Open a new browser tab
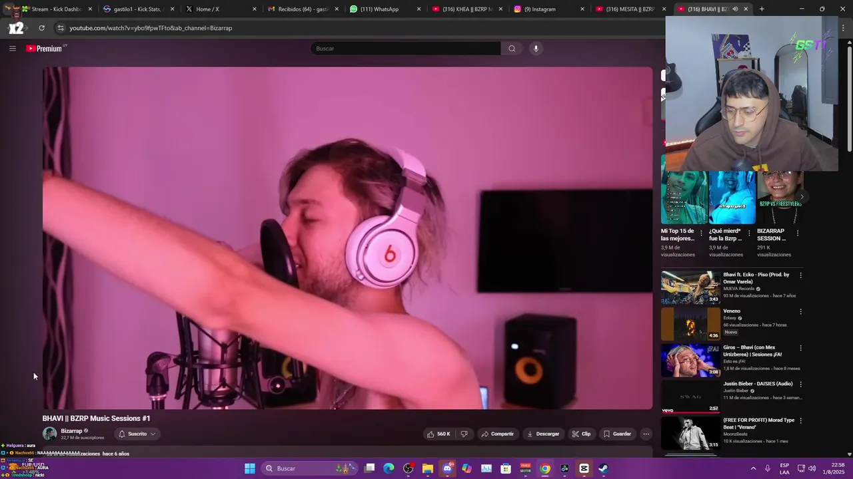The height and width of the screenshot is (479, 853). 762,9
